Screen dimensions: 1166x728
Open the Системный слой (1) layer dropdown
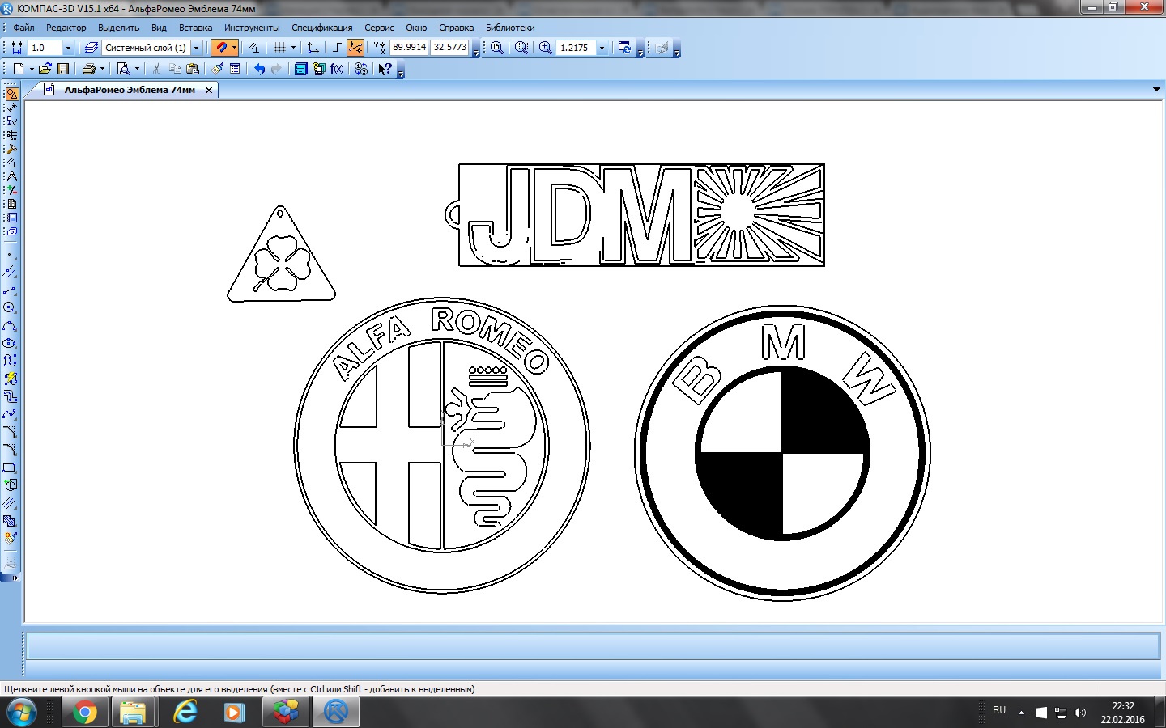(x=196, y=48)
